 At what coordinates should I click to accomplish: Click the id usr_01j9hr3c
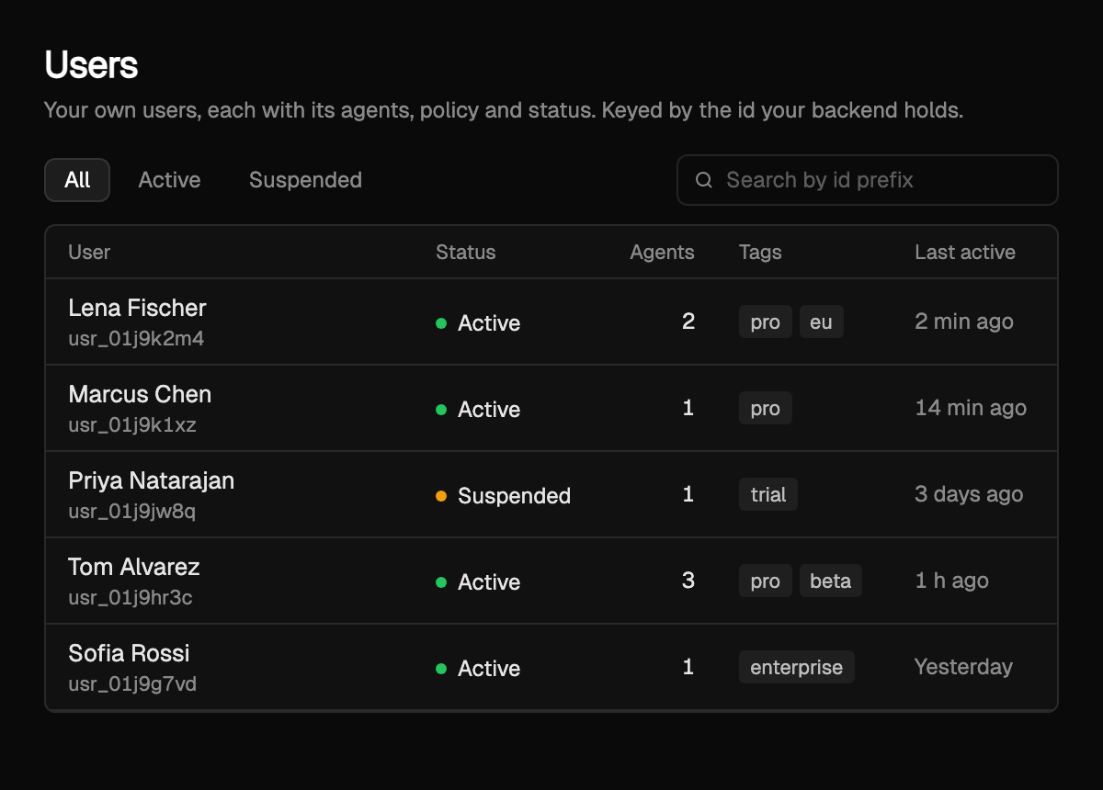tap(131, 598)
